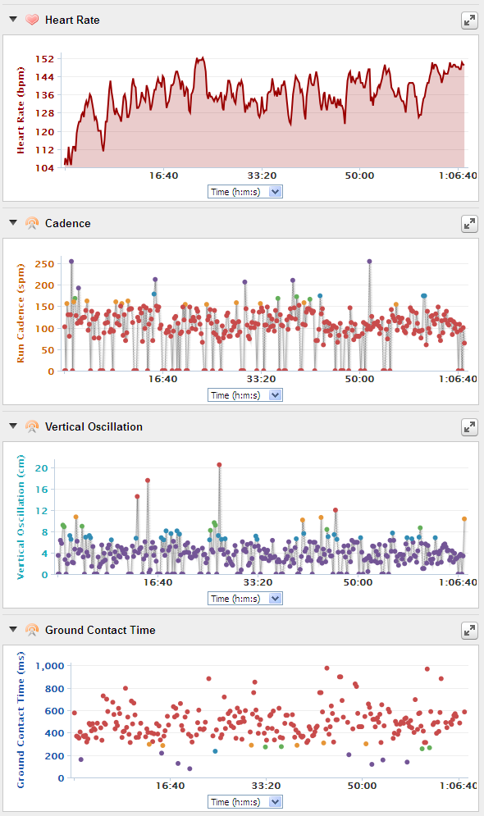Click the Ground Contact Time panel title
The height and width of the screenshot is (816, 484).
[x=100, y=630]
